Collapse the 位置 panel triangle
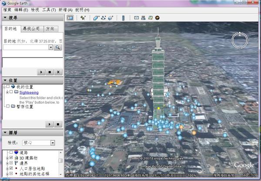This screenshot has height=181, width=261. click(x=5, y=81)
